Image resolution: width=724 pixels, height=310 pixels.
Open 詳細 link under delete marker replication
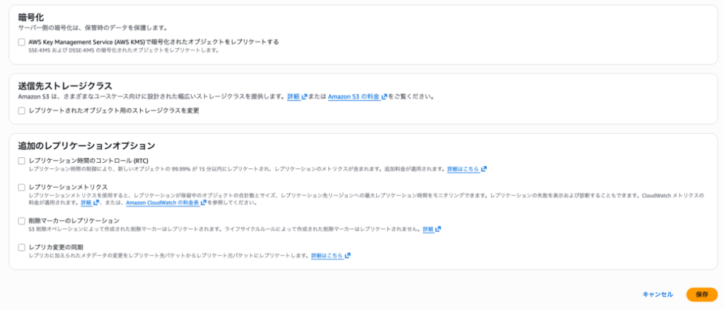428,229
